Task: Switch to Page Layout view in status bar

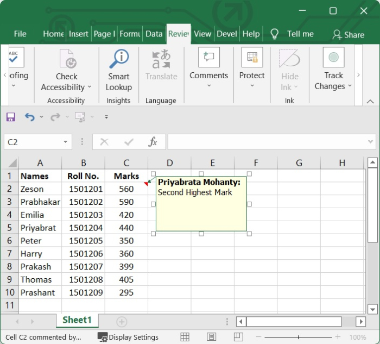Action: (212, 337)
